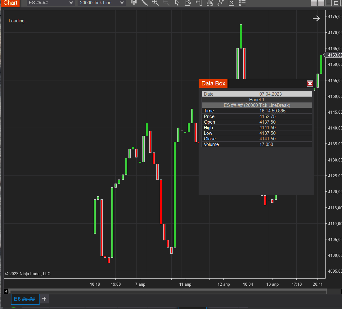The image size is (342, 309).
Task: Click the Low row label
Action: point(208,133)
